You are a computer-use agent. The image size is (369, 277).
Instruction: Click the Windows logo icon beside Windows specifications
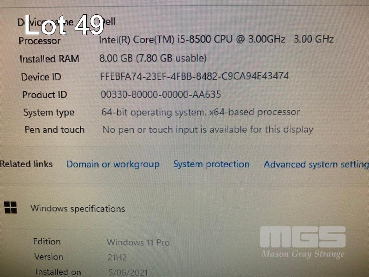pyautogui.click(x=11, y=207)
